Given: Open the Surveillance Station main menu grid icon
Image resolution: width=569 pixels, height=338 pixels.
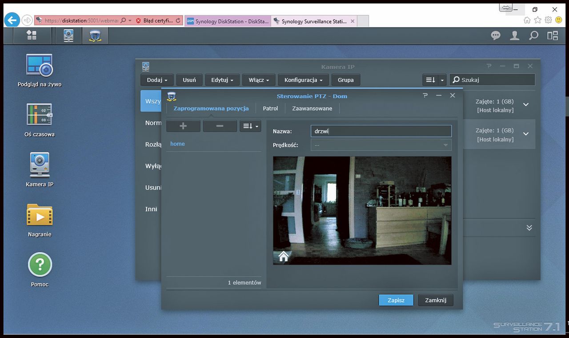Looking at the screenshot, I should [x=31, y=36].
